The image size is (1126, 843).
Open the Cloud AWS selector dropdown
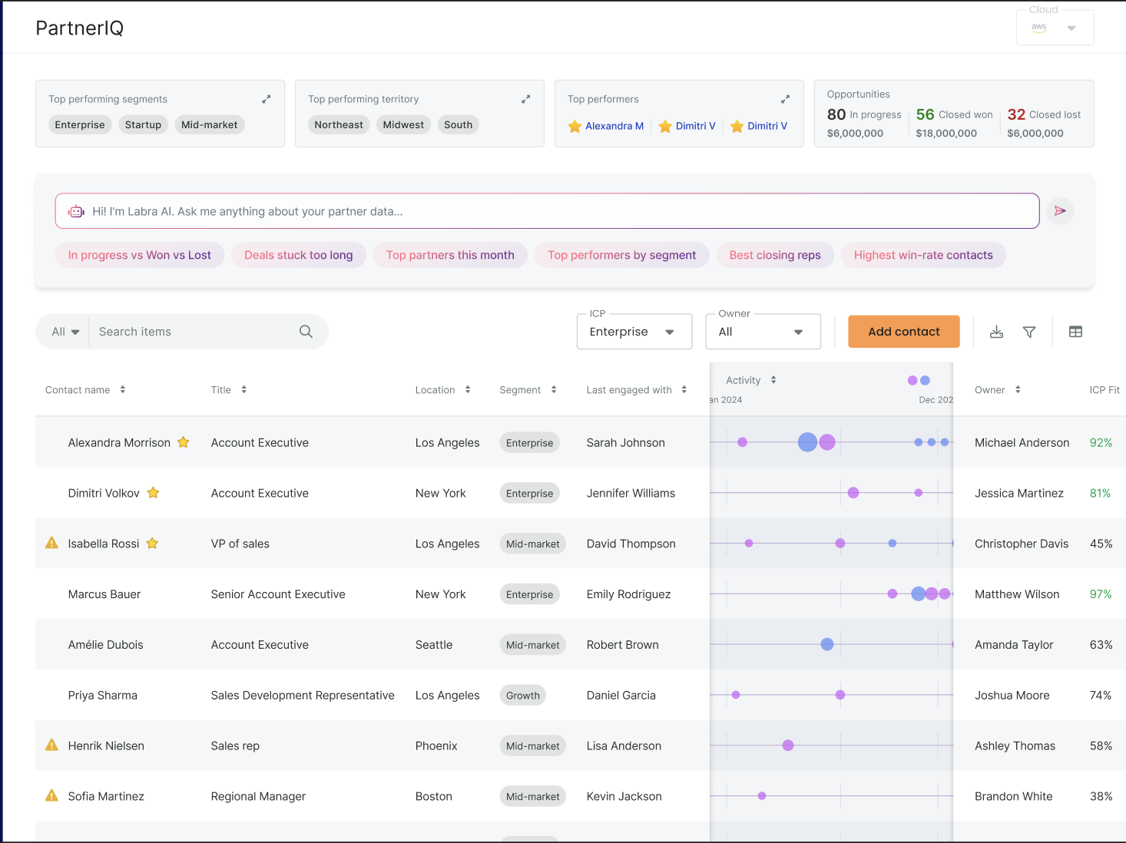pyautogui.click(x=1055, y=28)
